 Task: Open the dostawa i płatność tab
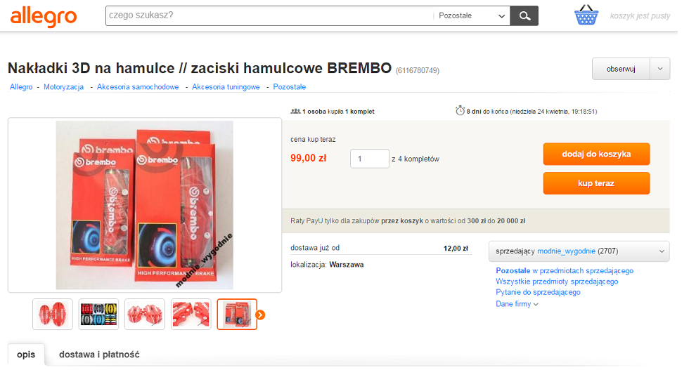99,355
